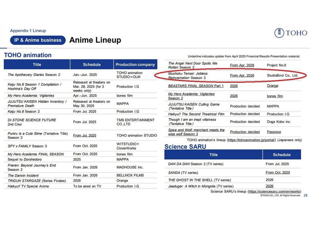
Task: Select 'The Apothecary Diaries Season 2' title
Action: tap(34, 75)
